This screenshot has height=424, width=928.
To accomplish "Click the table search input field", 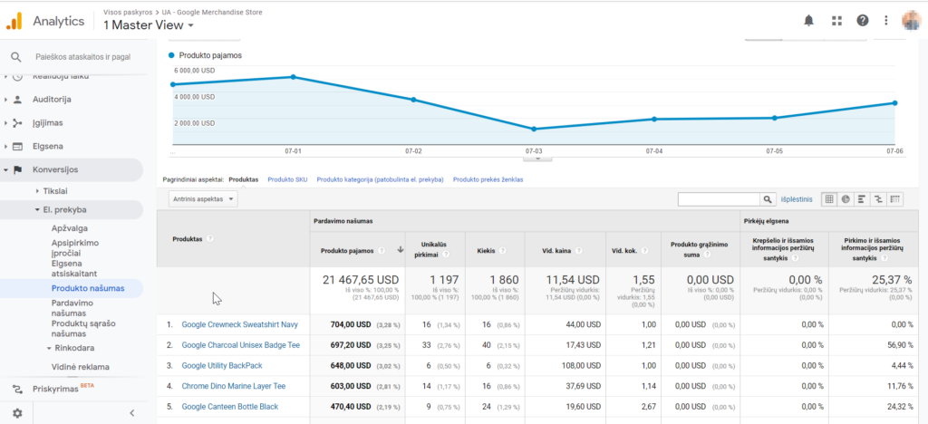I will click(x=719, y=199).
